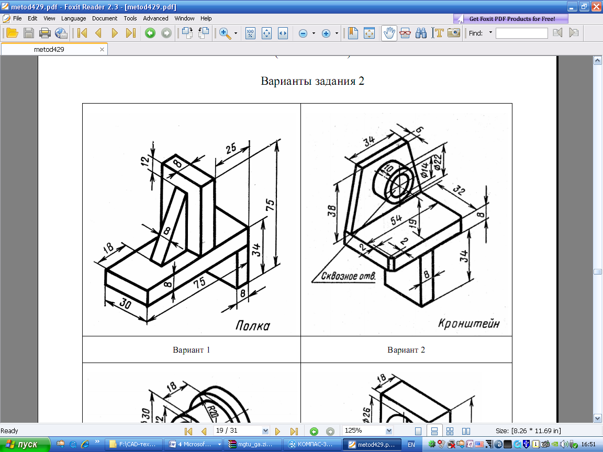This screenshot has width=603, height=452.
Task: Toggle full screen view icon
Action: pyautogui.click(x=369, y=33)
